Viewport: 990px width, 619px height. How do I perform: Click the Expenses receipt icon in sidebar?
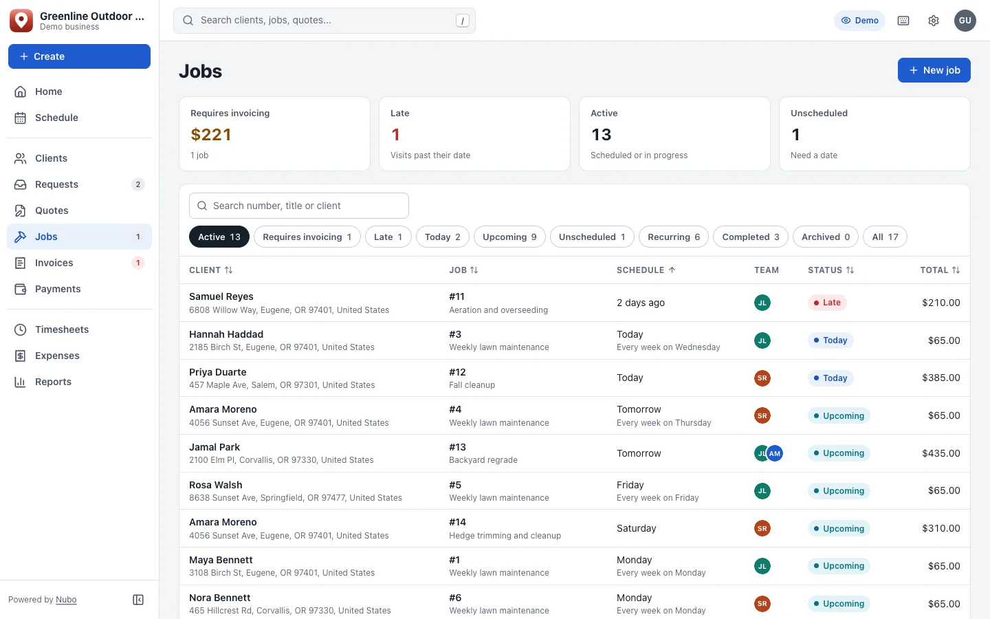21,356
